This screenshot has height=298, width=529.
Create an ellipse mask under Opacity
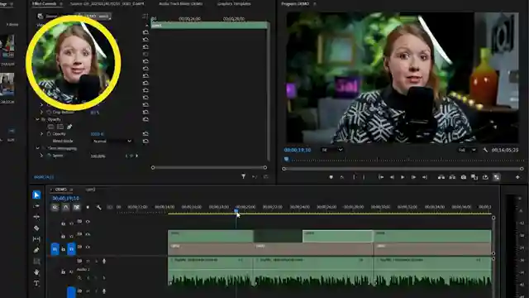coord(50,127)
